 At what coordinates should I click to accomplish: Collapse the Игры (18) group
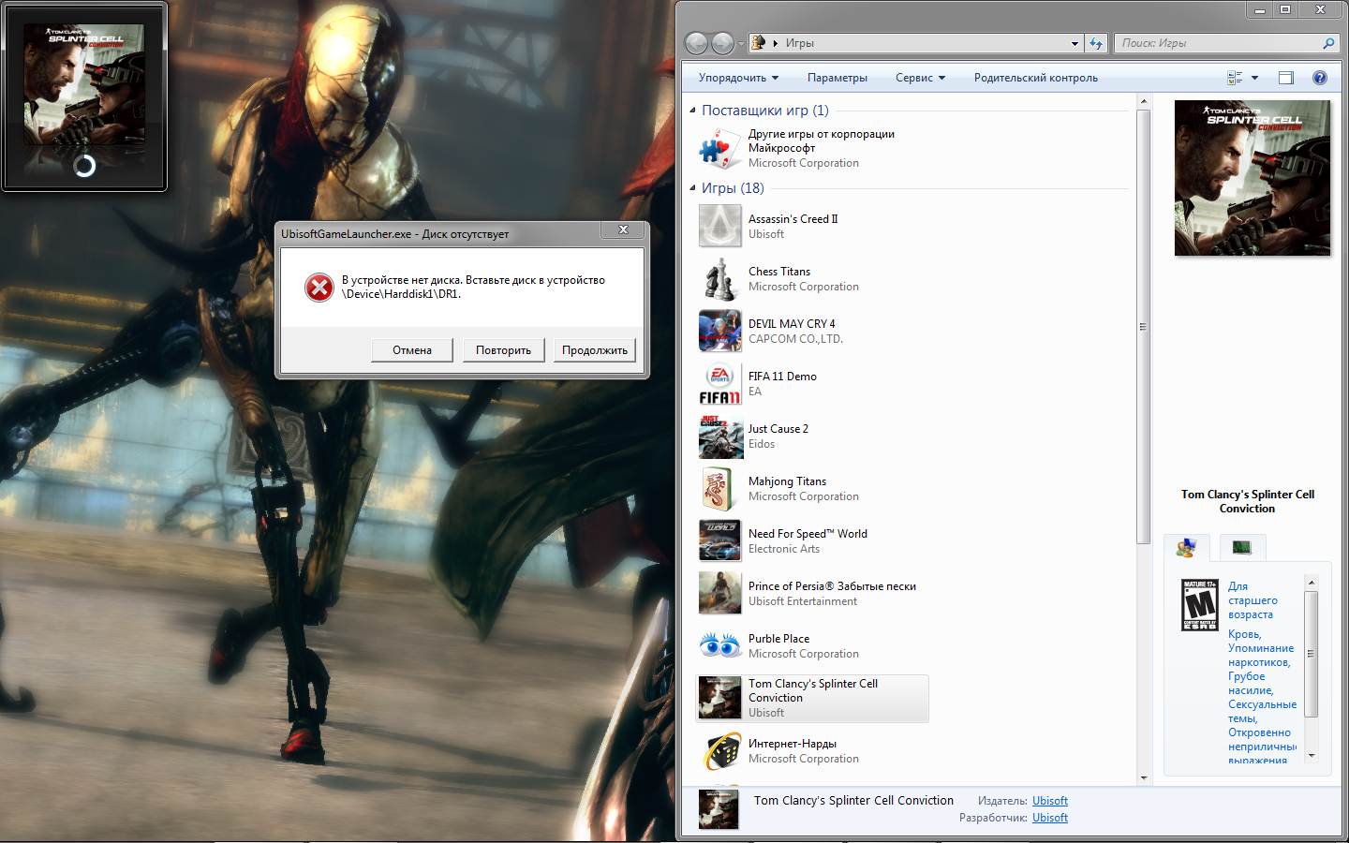pos(692,188)
